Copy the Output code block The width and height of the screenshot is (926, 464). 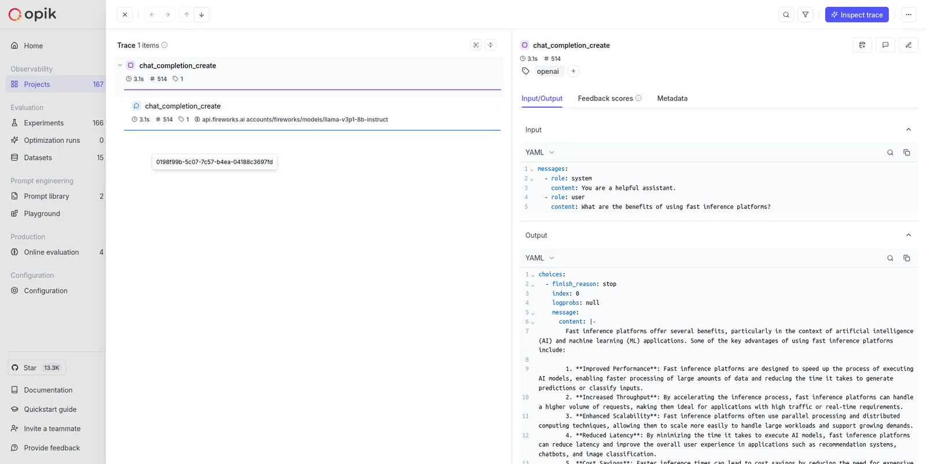(906, 258)
